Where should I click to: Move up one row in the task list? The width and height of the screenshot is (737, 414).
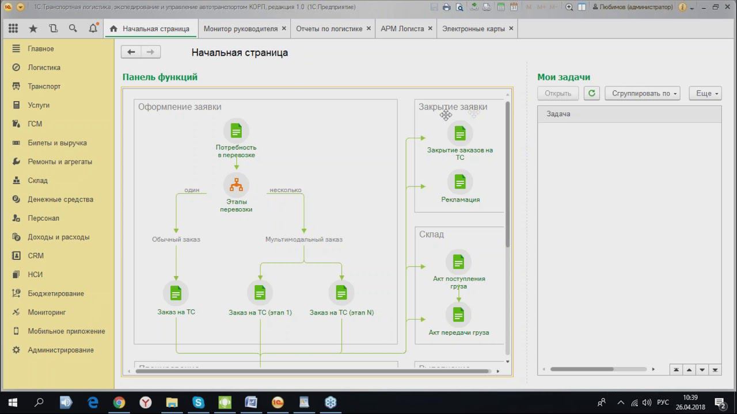[x=689, y=370]
